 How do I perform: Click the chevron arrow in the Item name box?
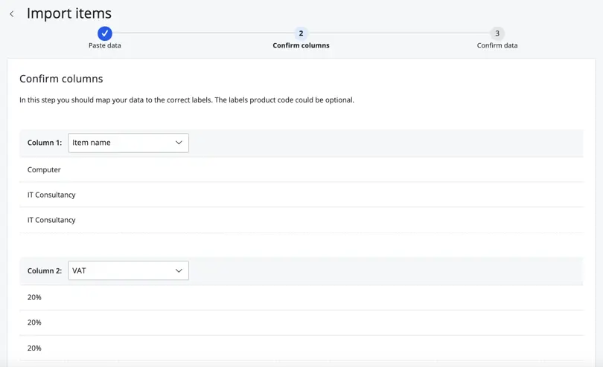pyautogui.click(x=179, y=143)
